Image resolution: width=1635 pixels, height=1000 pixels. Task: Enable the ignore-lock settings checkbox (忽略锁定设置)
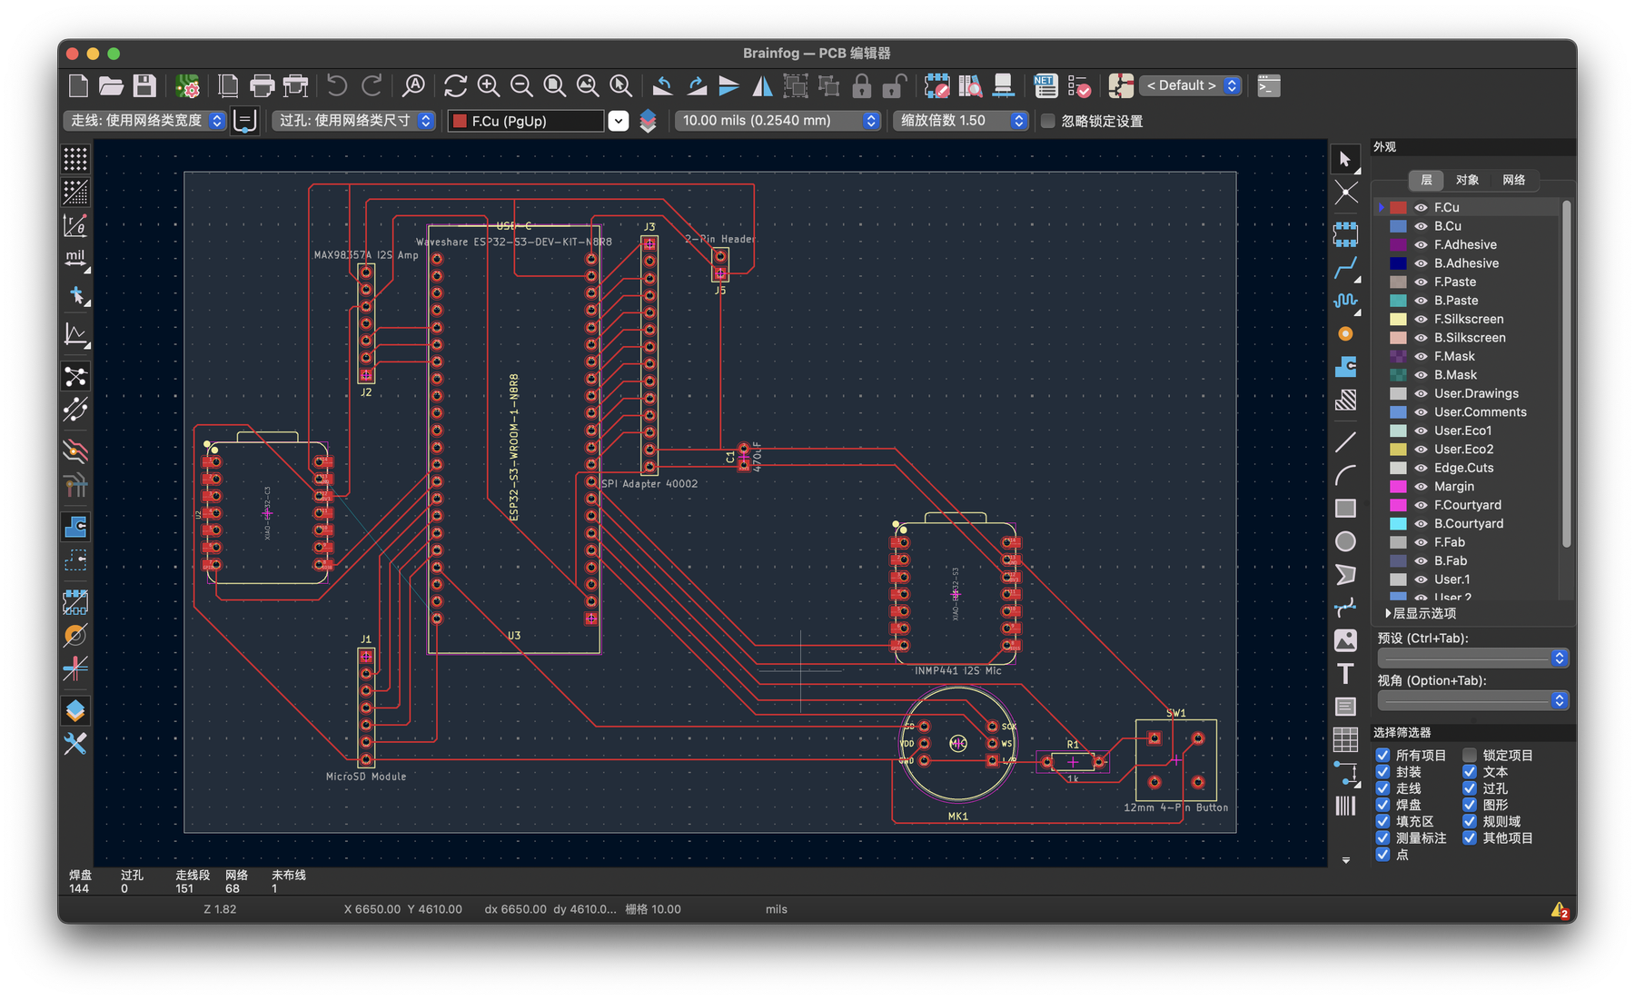[1048, 121]
